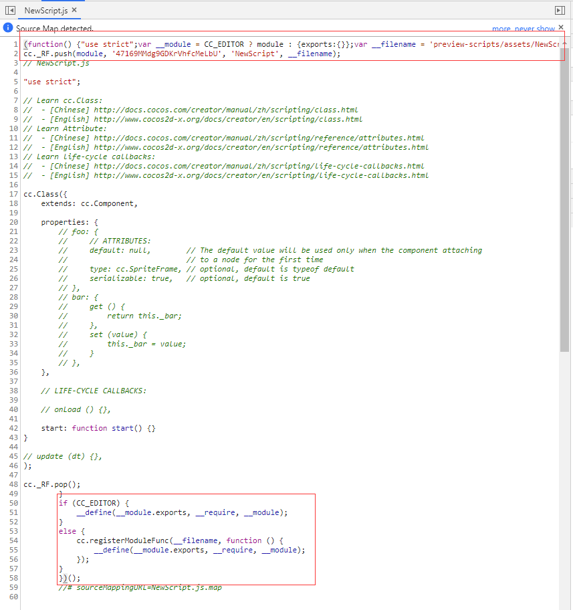Screen dimensions: 573x610
Task: Click the English attributes.html URL comment
Action: click(x=226, y=147)
